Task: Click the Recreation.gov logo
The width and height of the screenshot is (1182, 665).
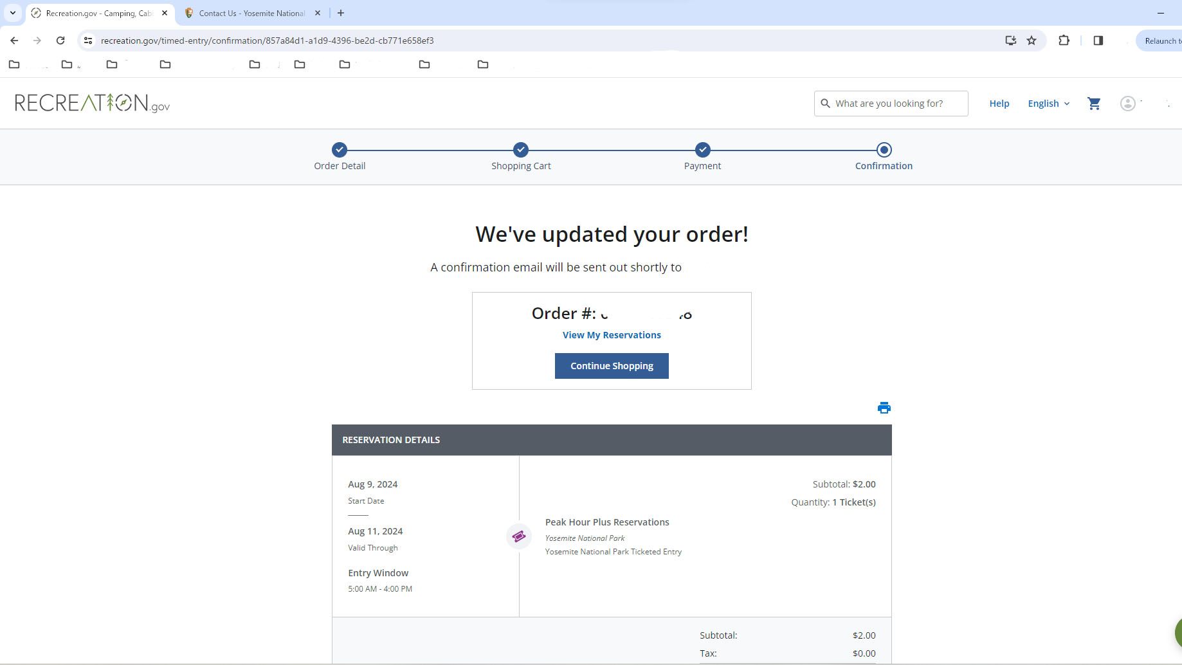Action: pyautogui.click(x=93, y=103)
